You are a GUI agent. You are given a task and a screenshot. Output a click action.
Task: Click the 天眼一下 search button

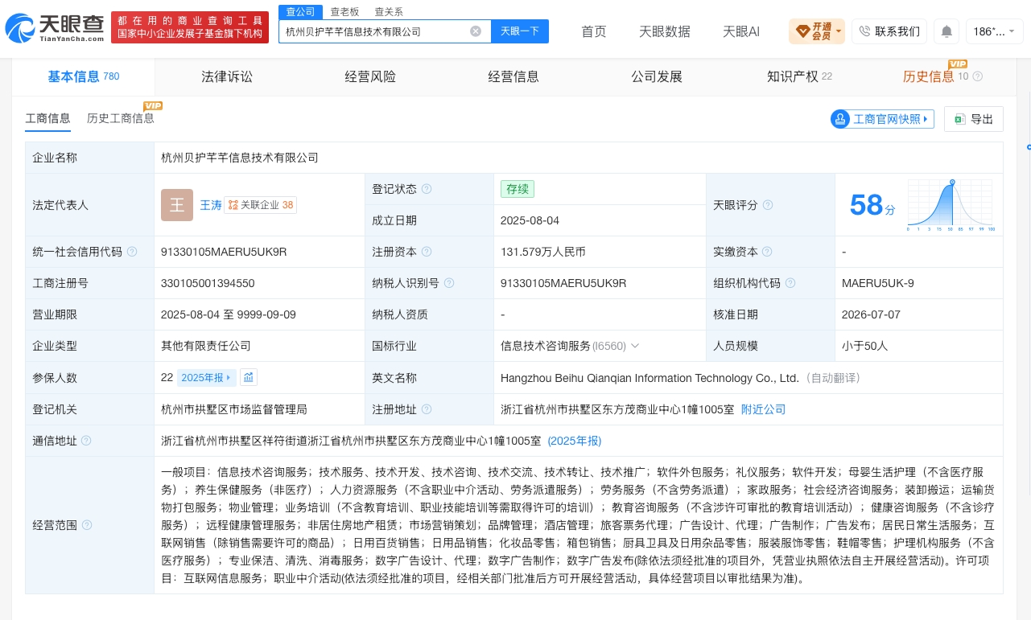[x=520, y=31]
